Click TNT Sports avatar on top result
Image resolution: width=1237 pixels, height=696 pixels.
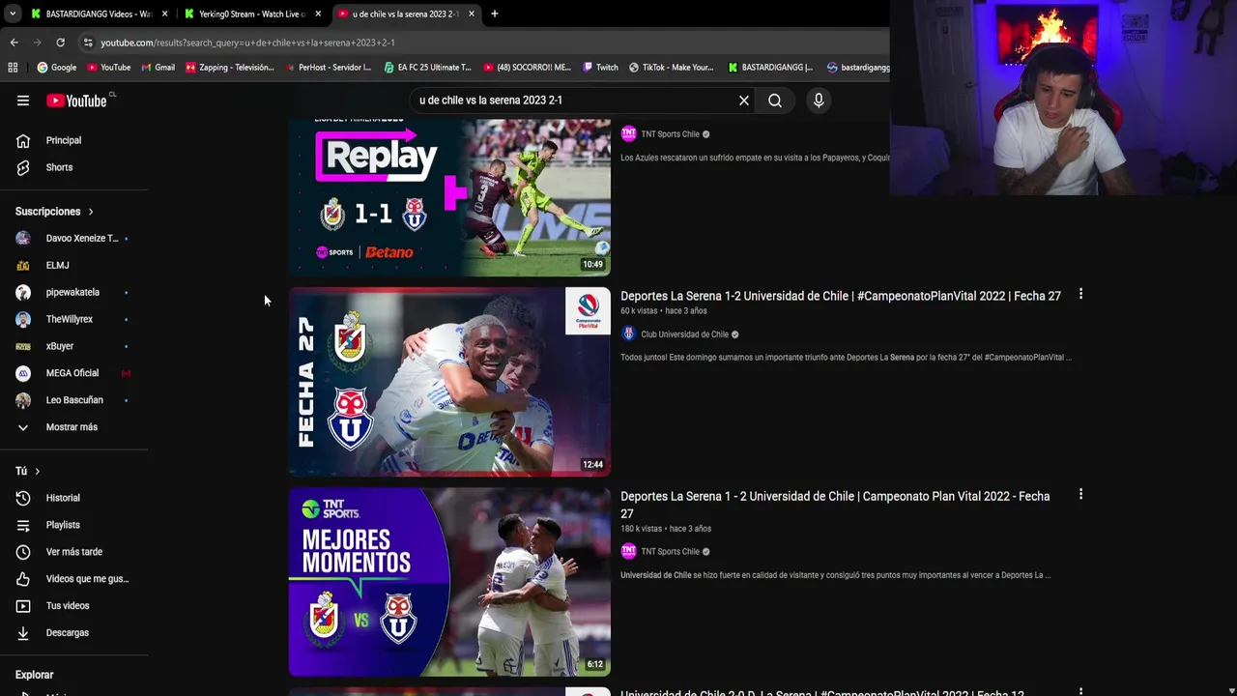point(628,133)
